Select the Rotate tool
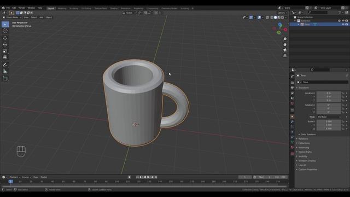 coord(5,44)
